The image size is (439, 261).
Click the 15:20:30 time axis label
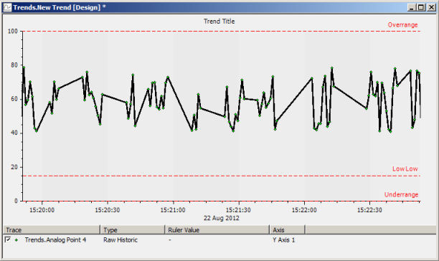tap(107, 210)
